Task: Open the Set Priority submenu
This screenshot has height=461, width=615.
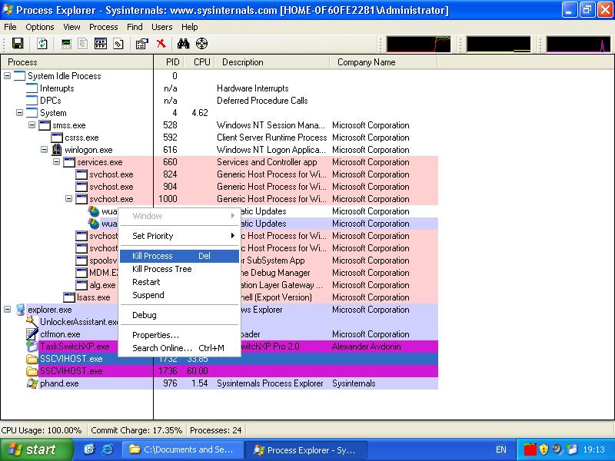Action: point(180,236)
